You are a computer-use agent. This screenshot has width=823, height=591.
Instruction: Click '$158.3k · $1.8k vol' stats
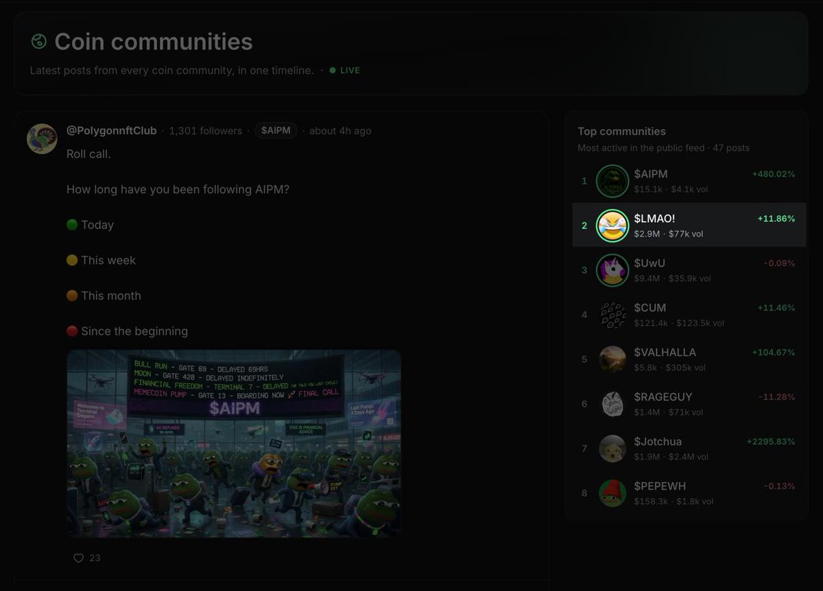pos(673,501)
